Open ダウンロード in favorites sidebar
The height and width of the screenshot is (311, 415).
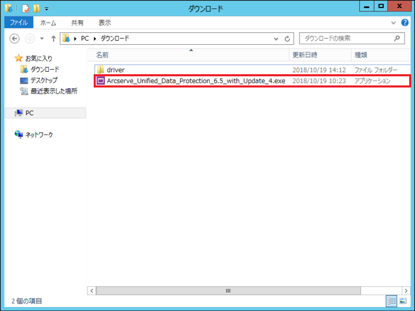[45, 69]
